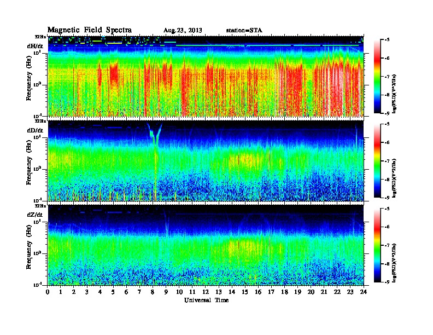Click the 'Aug 23, 2013' date label

pos(183,31)
